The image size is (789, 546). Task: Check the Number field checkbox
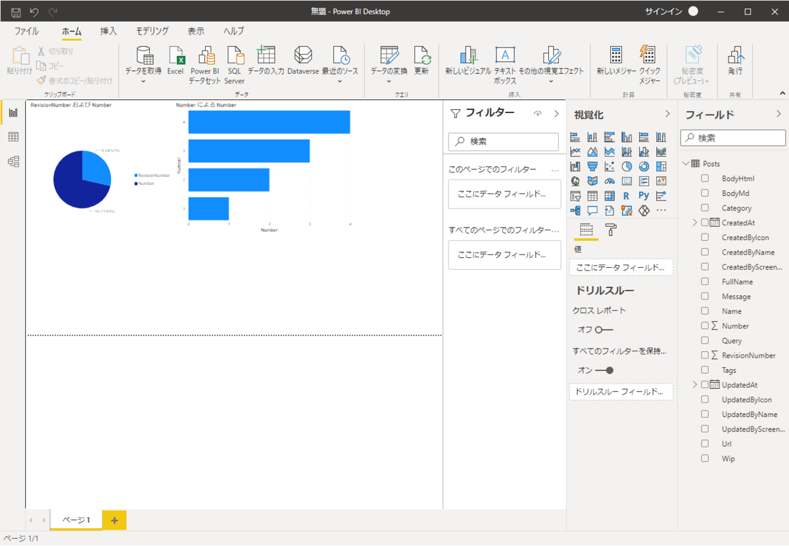[705, 326]
